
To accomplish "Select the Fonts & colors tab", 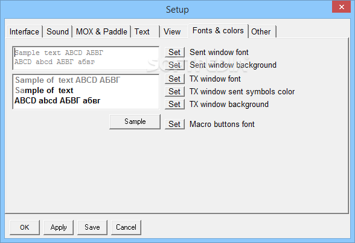I will click(x=218, y=31).
